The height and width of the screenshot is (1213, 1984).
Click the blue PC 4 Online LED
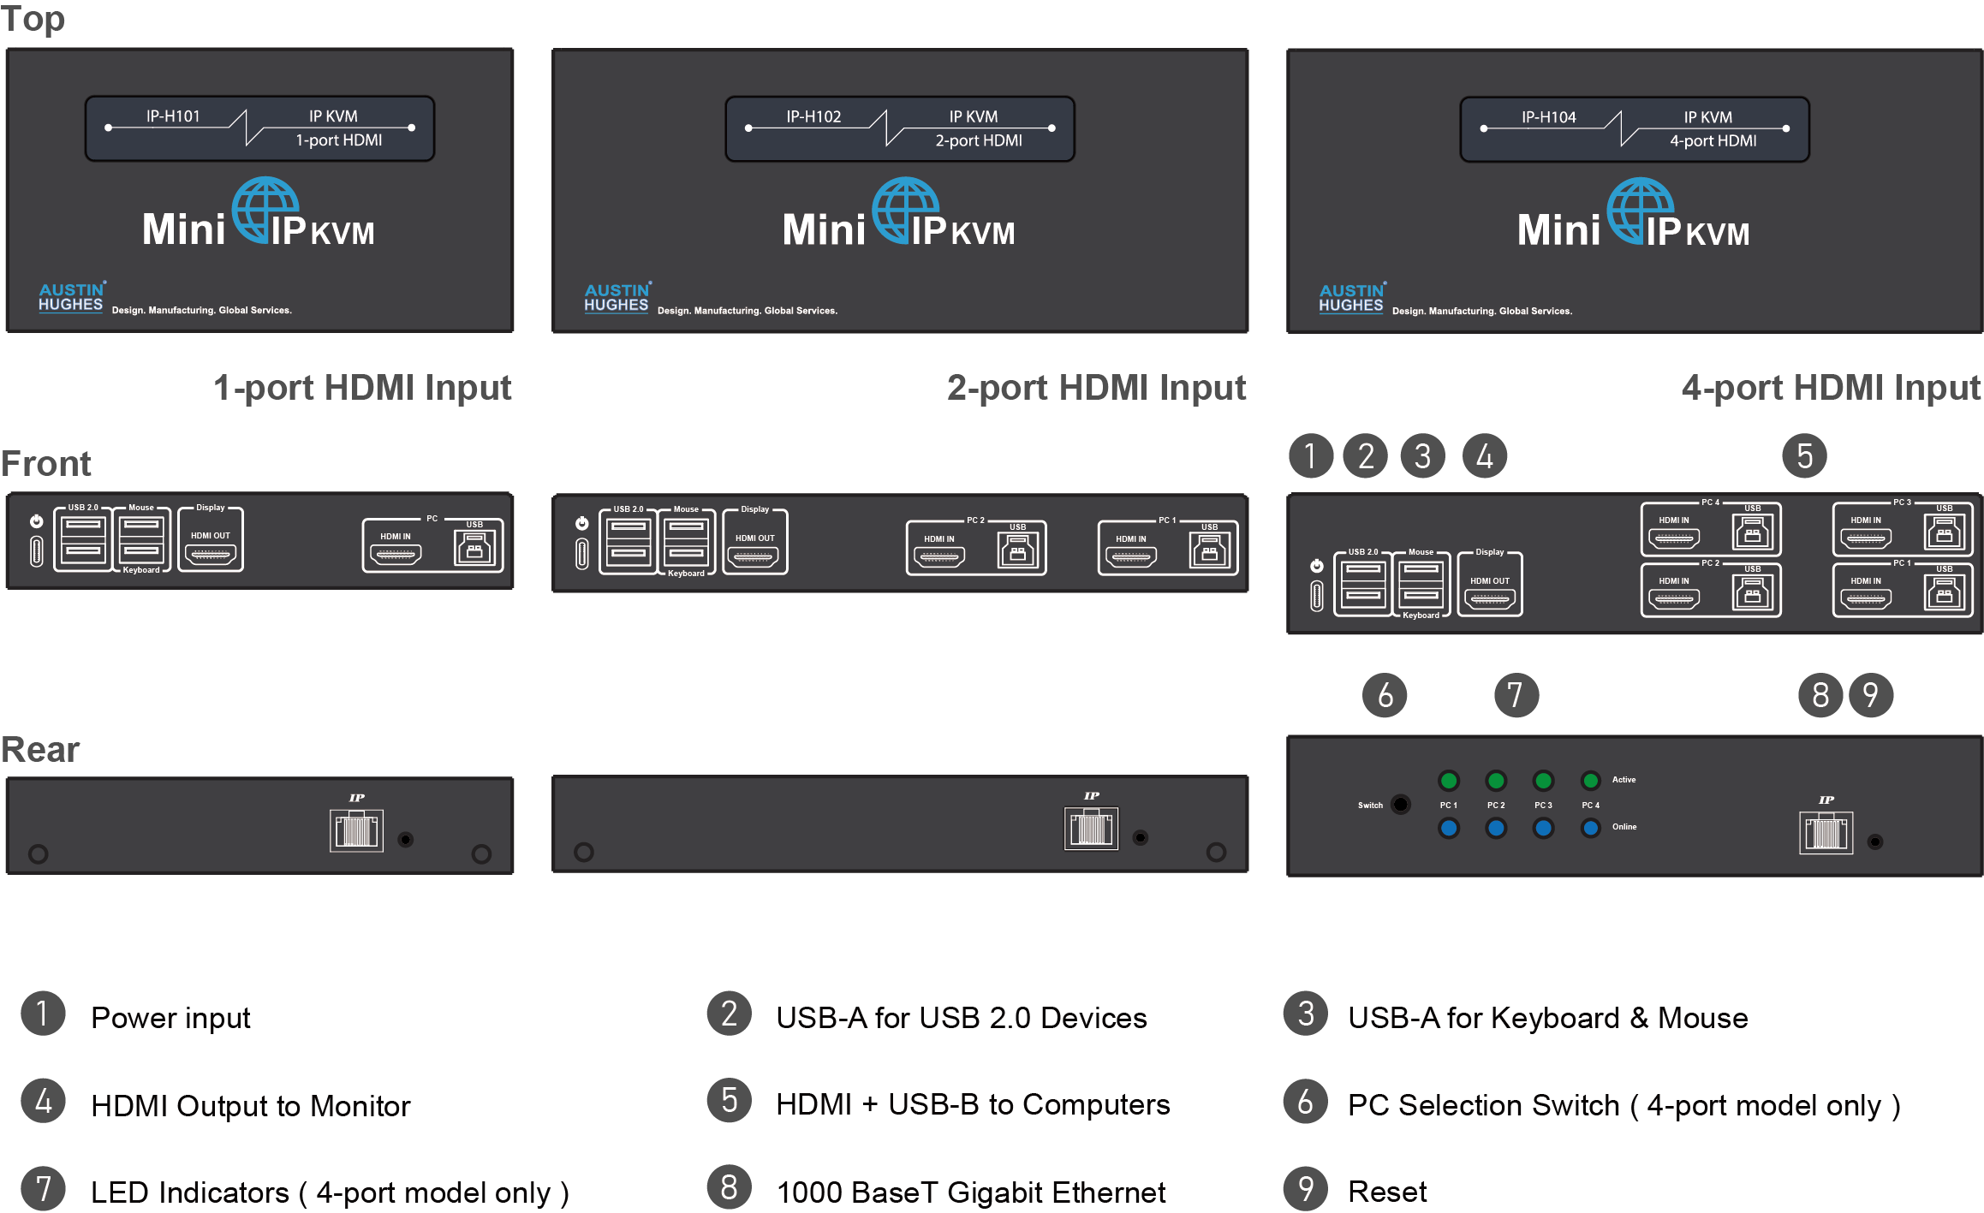1590,828
